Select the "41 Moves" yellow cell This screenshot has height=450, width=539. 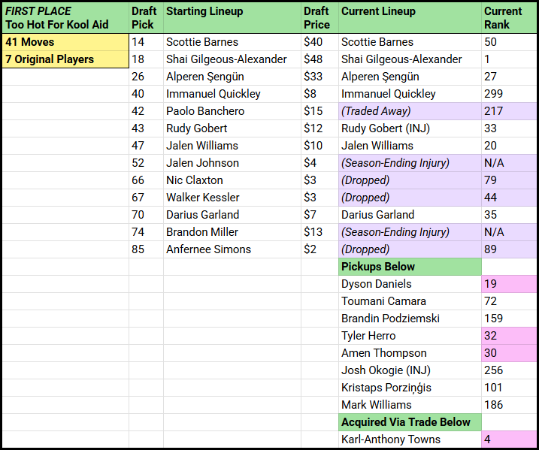point(65,42)
